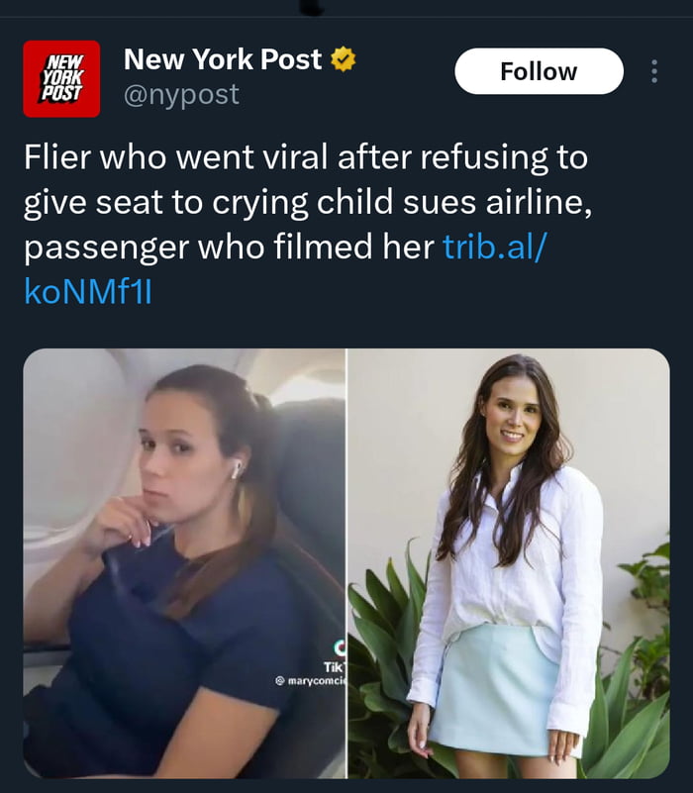Toggle the Follow button for New York Post
This screenshot has width=693, height=793.
(x=539, y=71)
